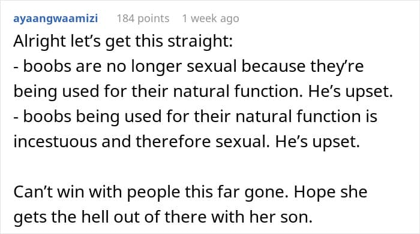Click the last line 'gets the hell out'
This screenshot has width=420, height=234.
pos(163,217)
